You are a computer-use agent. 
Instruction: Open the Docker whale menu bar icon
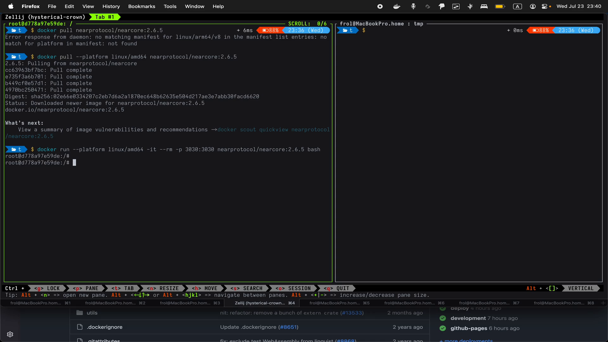click(396, 6)
